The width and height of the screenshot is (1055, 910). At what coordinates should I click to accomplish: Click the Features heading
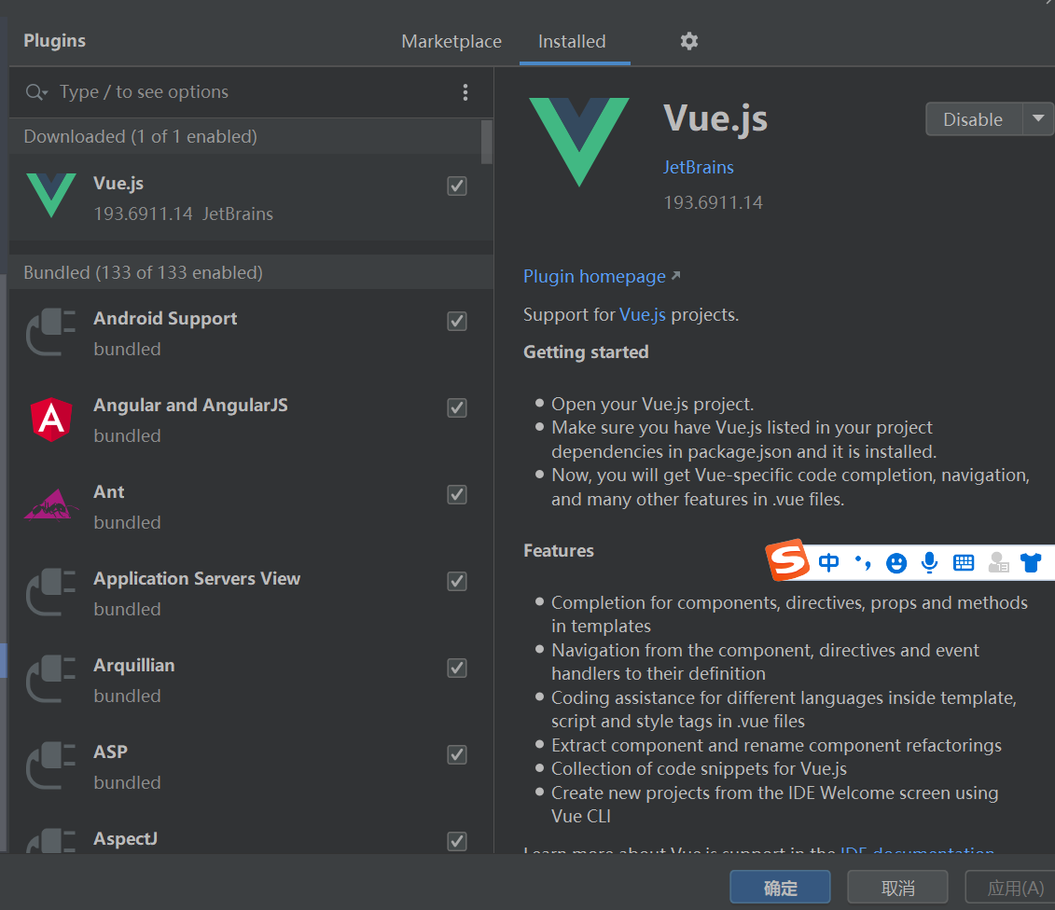tap(559, 551)
